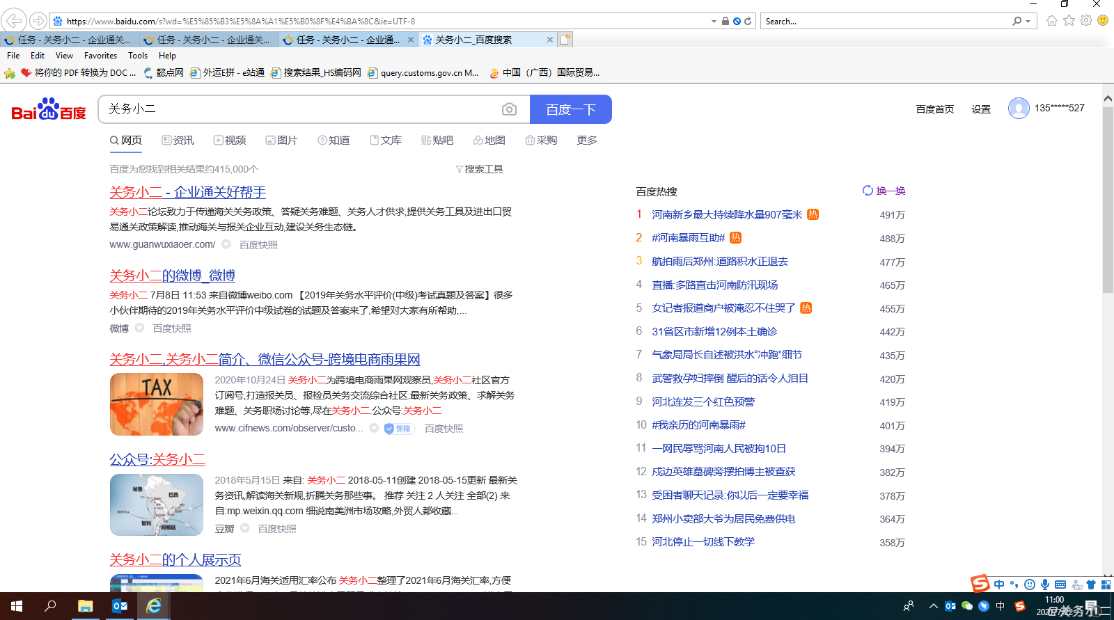Select the 图片 search category tab
This screenshot has width=1114, height=620.
click(281, 140)
